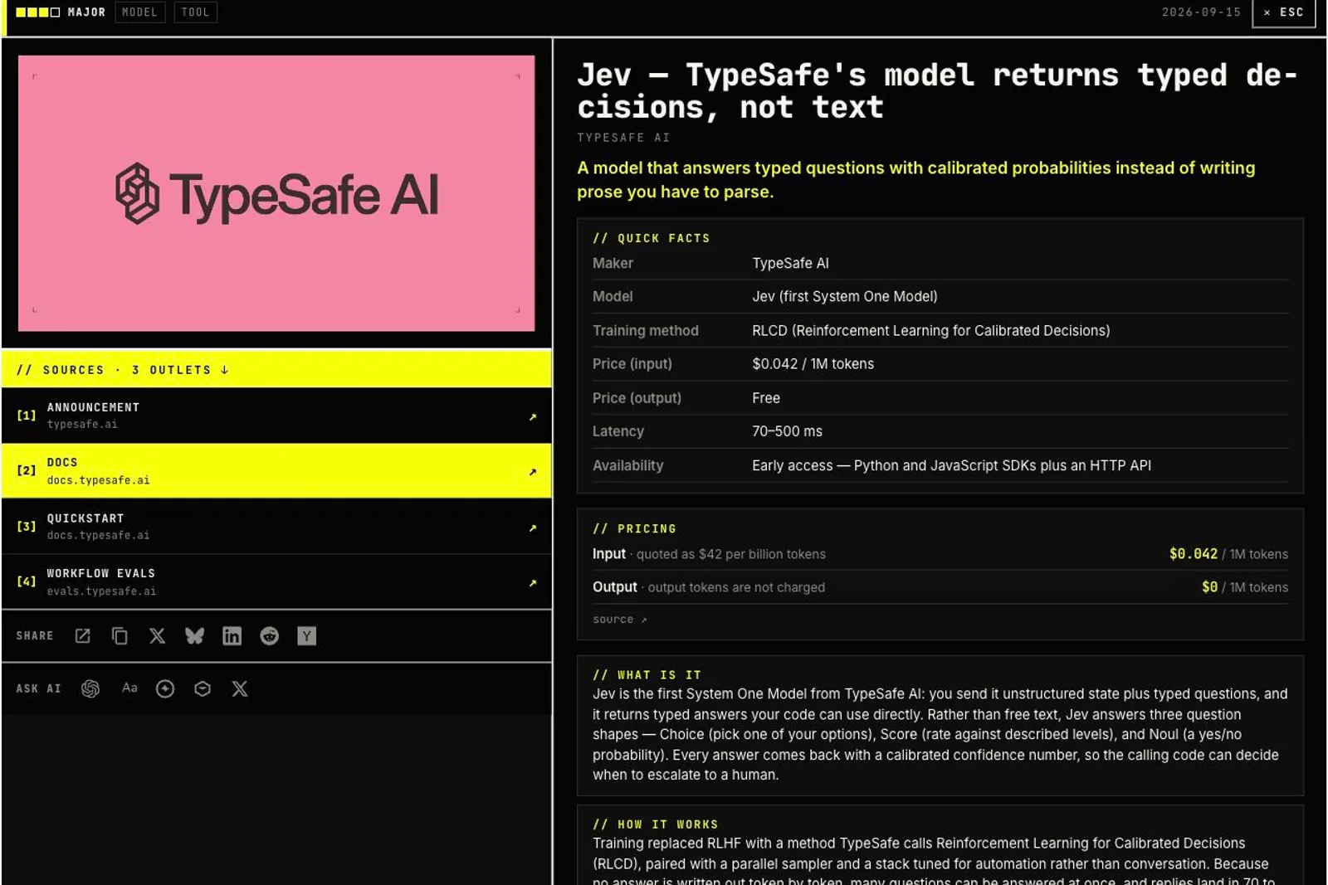1328x885 pixels.
Task: Ask AI using the circled sparkle icon
Action: pyautogui.click(x=165, y=688)
